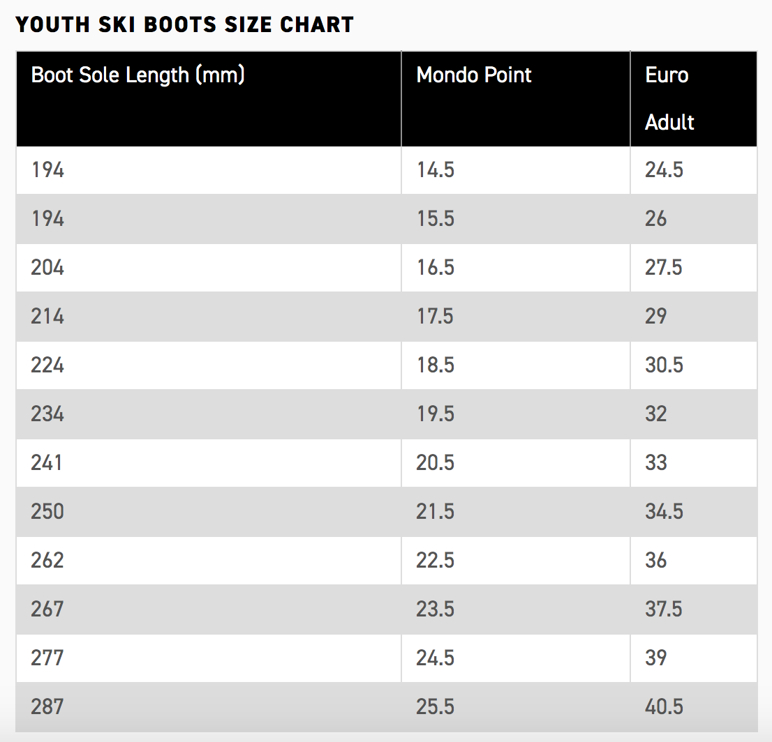Select Mondo Point value 14.5

tap(436, 170)
